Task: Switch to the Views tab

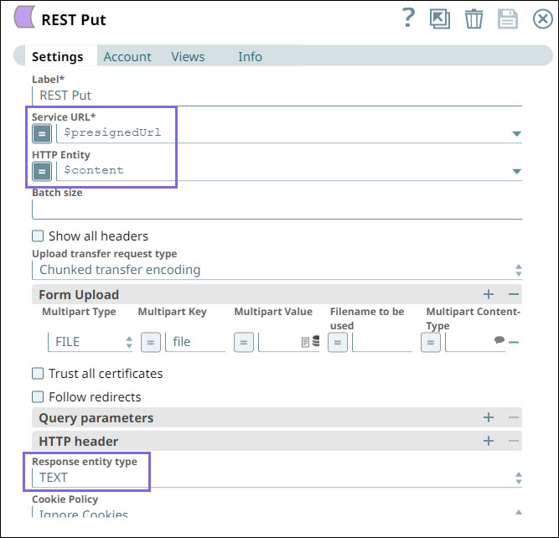Action: (188, 57)
